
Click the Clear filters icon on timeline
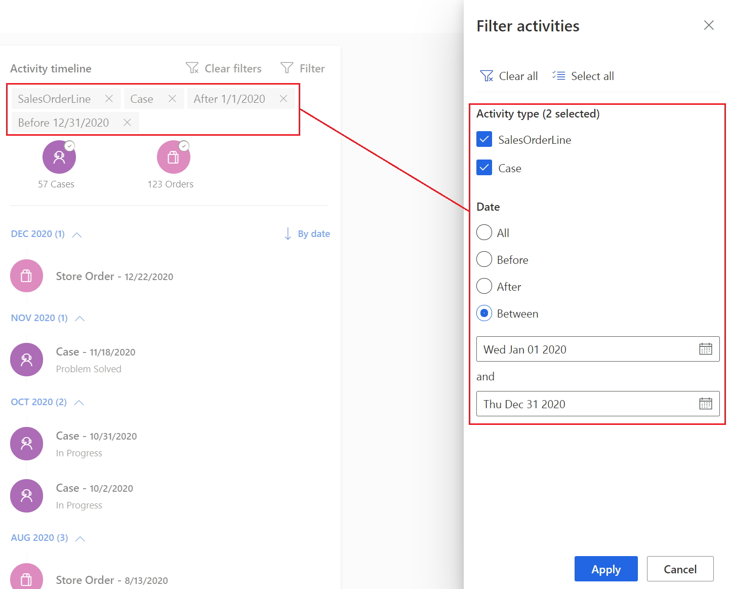[x=192, y=68]
